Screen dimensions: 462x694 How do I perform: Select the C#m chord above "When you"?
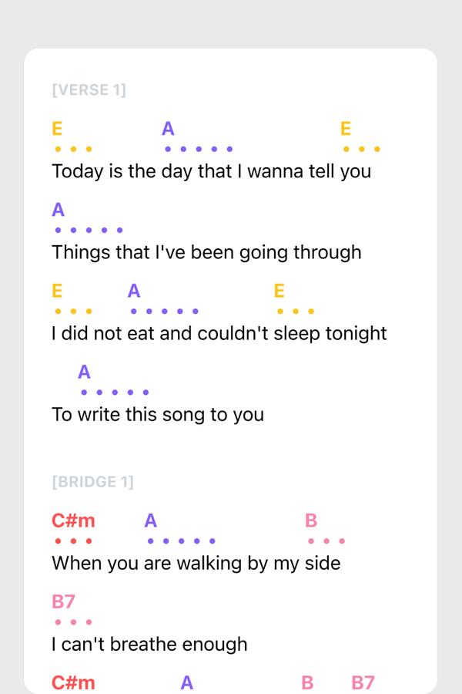(73, 520)
